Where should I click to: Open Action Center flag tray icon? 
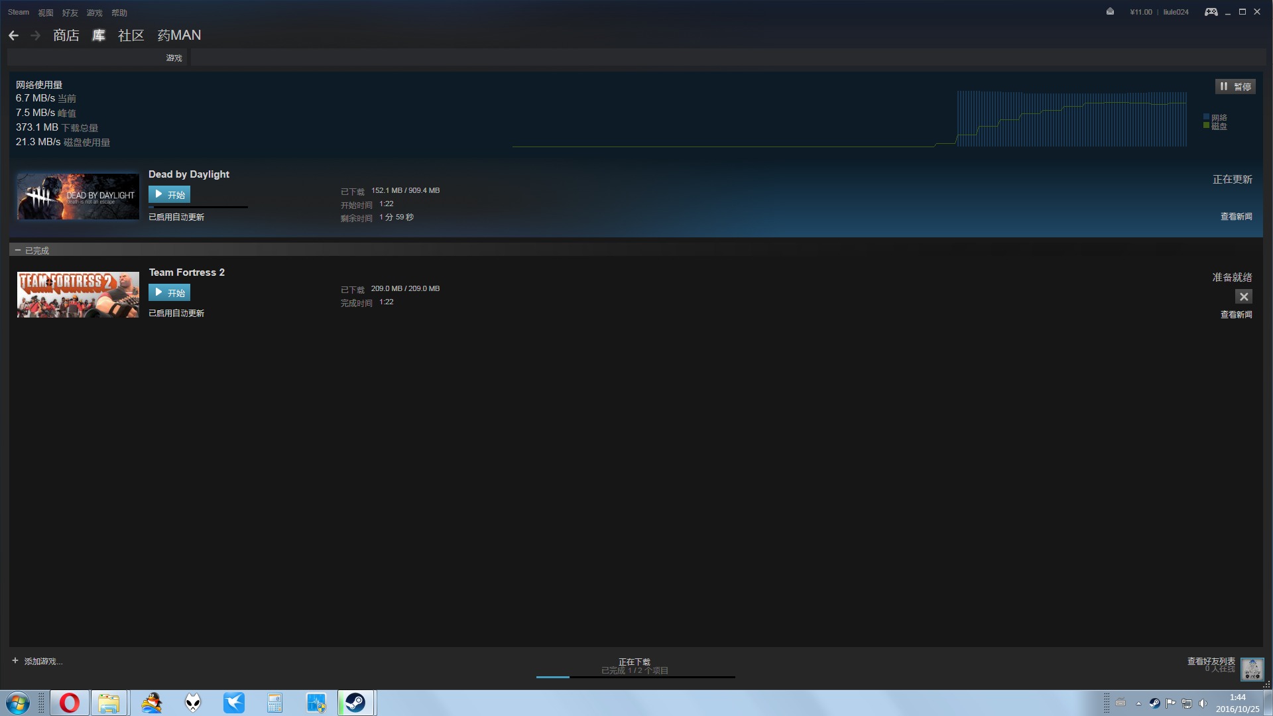click(x=1171, y=703)
